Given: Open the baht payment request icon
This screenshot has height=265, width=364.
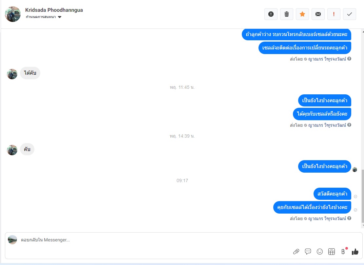Looking at the screenshot, I should coord(343,252).
